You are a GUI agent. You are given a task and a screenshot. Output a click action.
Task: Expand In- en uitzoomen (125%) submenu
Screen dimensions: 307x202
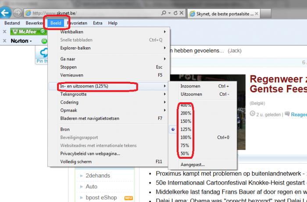click(108, 86)
